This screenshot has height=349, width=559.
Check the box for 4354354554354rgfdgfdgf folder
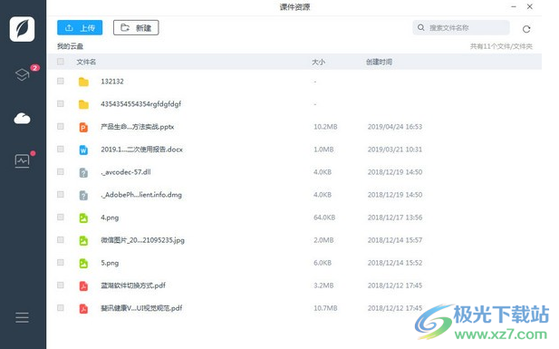tap(61, 103)
